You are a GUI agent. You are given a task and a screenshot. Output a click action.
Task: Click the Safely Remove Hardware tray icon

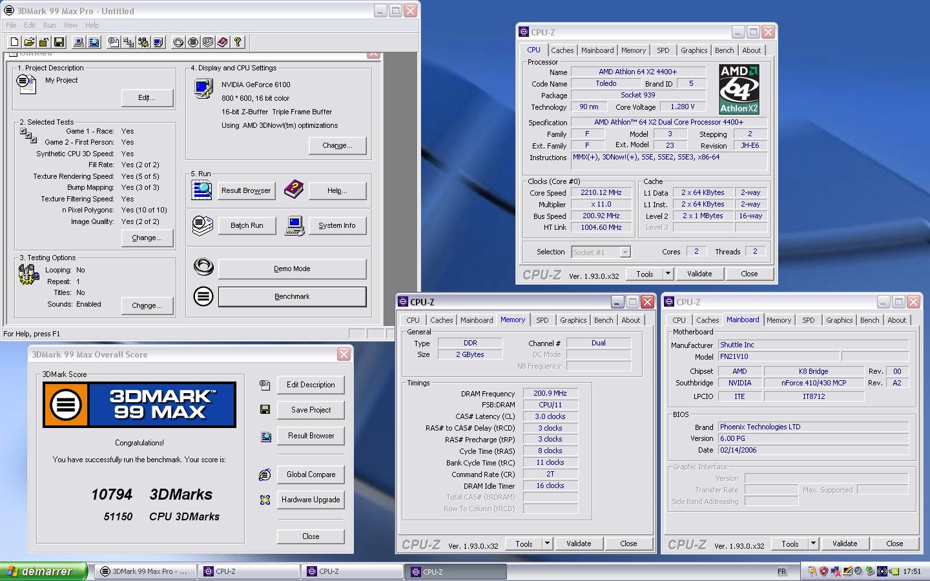[x=870, y=571]
